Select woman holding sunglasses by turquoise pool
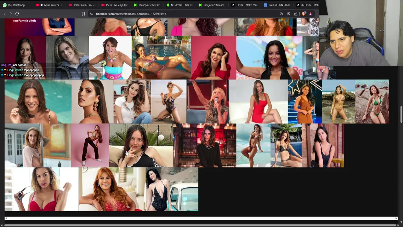 click(x=38, y=102)
